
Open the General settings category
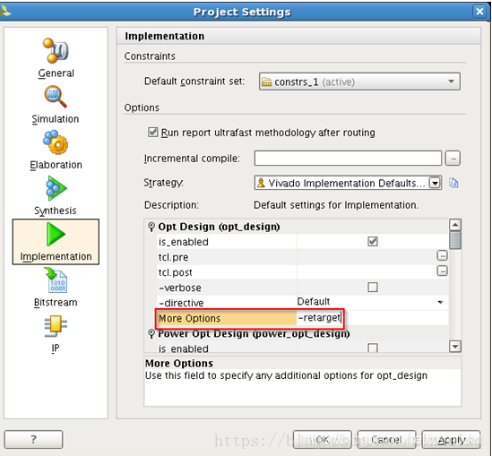(56, 58)
